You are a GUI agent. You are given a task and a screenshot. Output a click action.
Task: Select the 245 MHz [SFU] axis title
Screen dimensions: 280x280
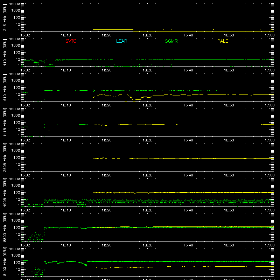[5, 17]
